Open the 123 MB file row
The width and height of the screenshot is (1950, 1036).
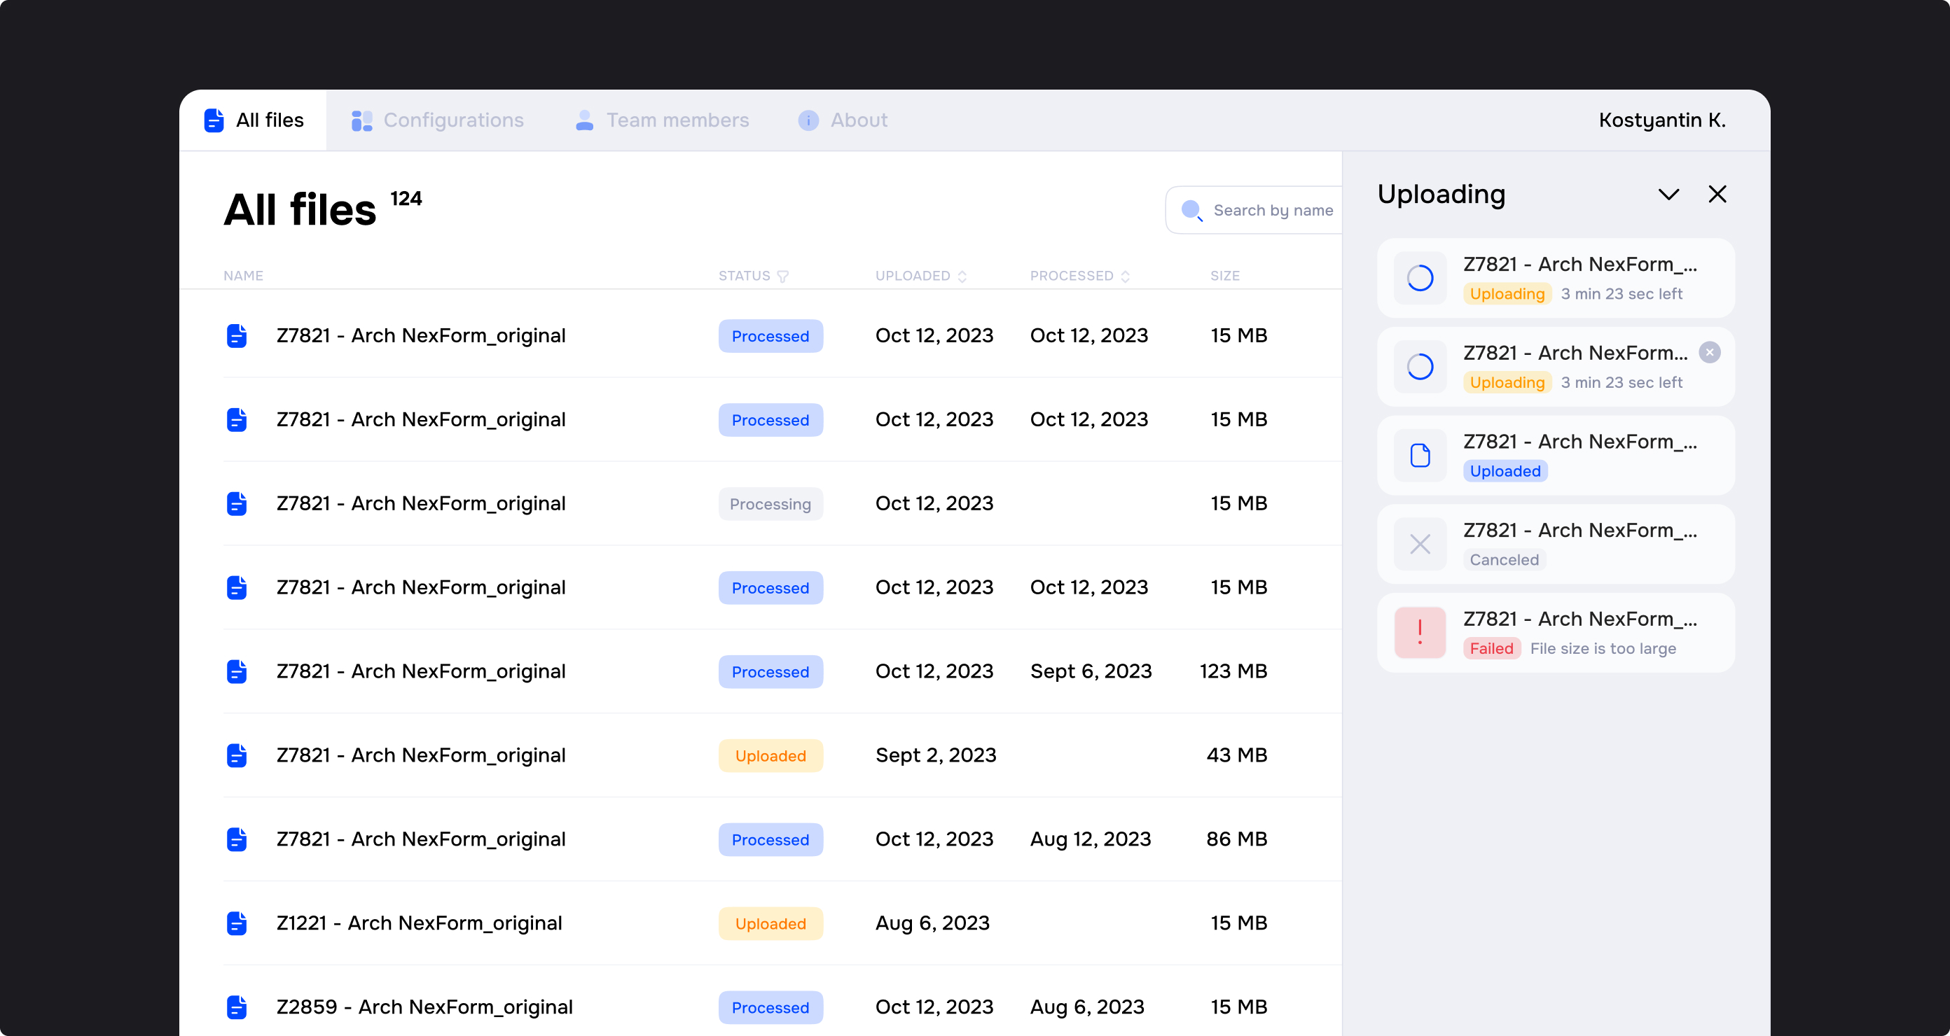pyautogui.click(x=420, y=671)
